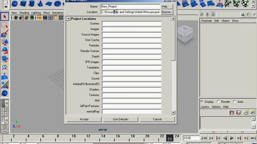
Task: Click the select camera icon in the panel toolbar
Action: pyautogui.click(x=16, y=18)
